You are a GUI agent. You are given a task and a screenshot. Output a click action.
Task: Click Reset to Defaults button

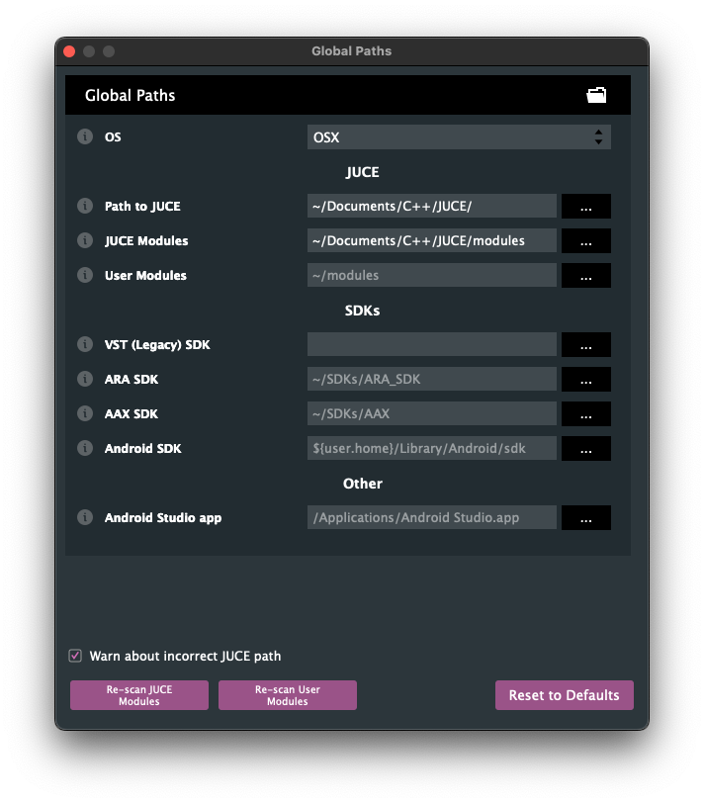(565, 695)
